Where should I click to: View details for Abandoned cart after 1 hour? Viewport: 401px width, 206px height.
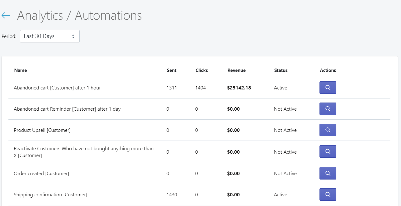328,88
